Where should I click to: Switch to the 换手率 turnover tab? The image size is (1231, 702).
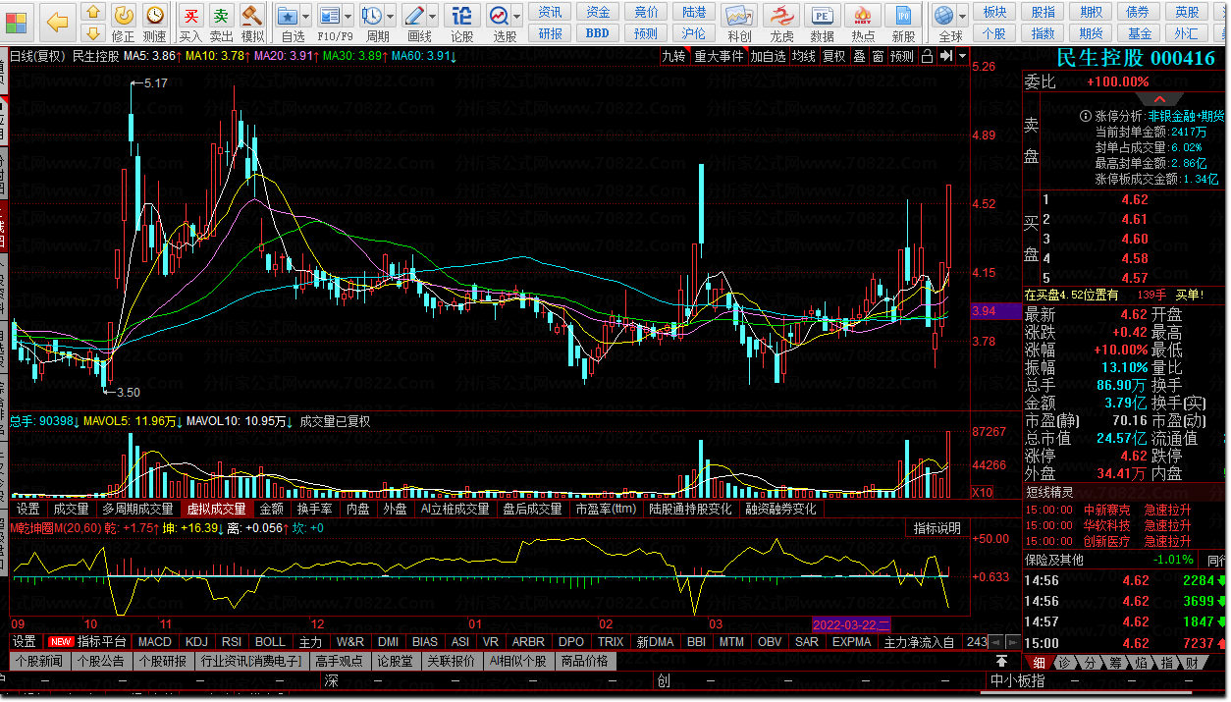314,509
